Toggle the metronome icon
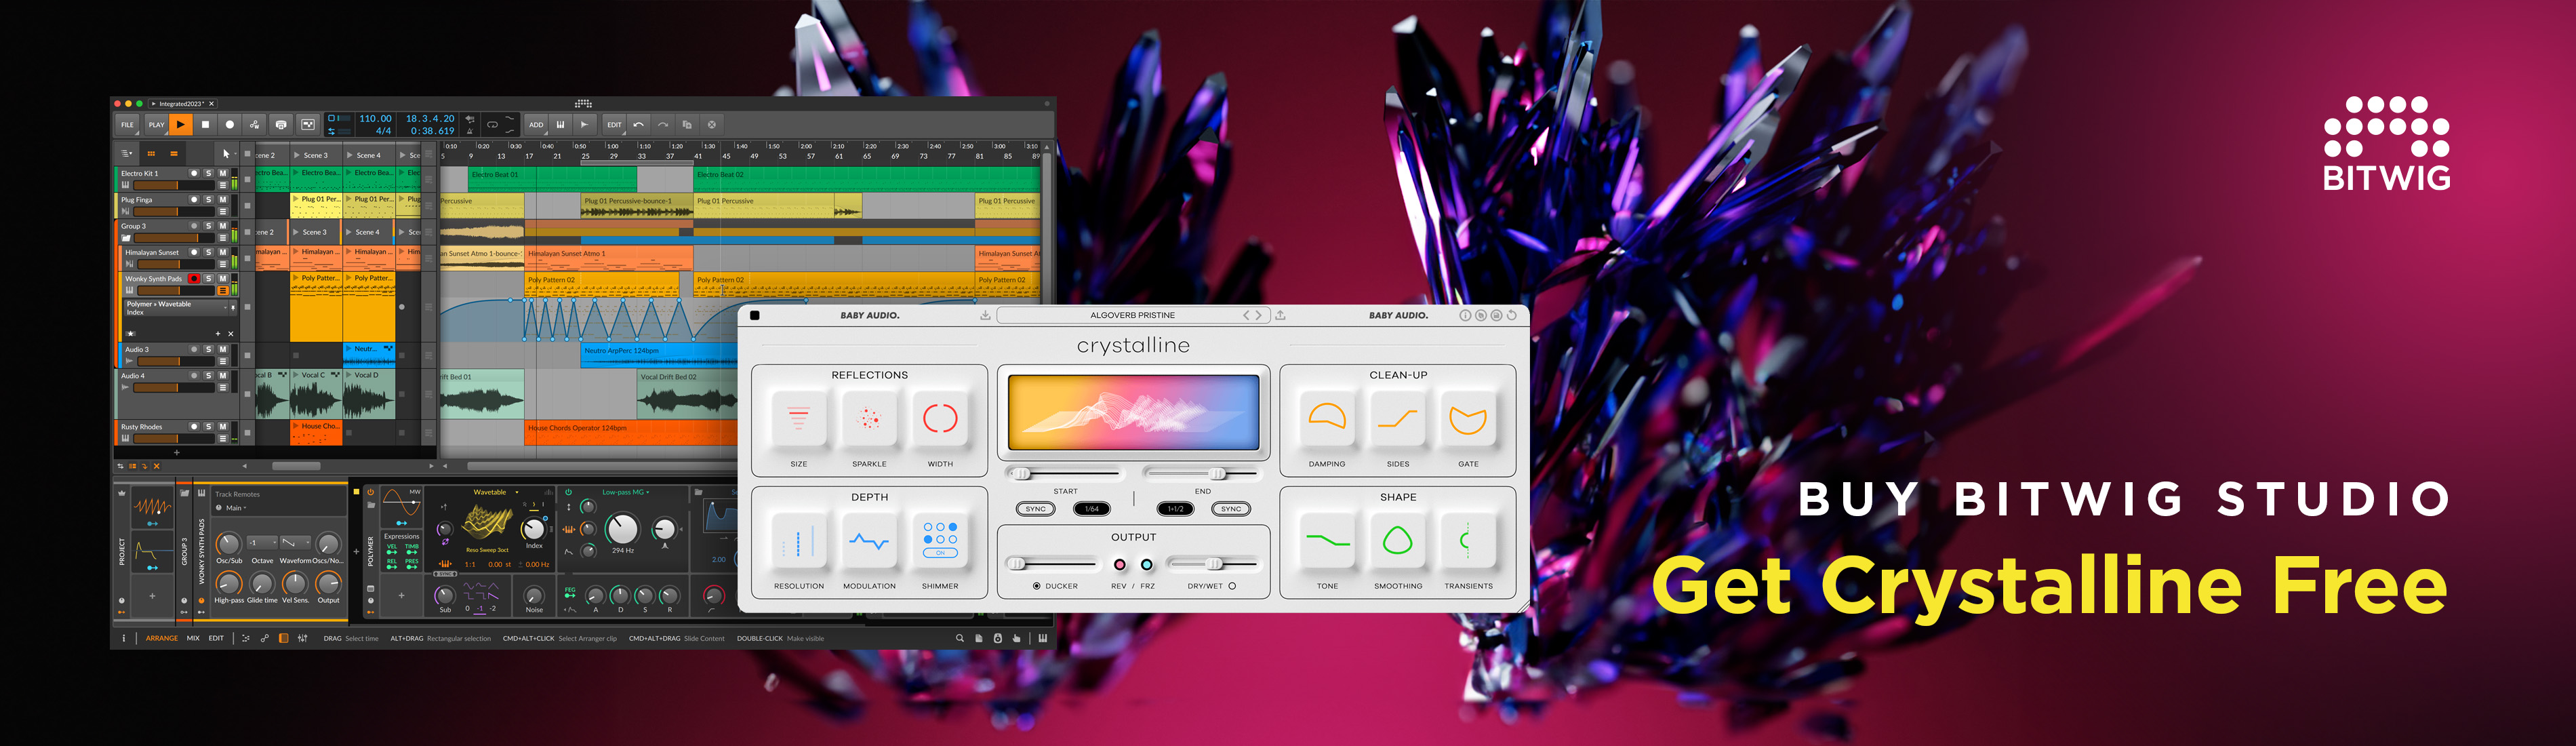The image size is (2576, 746). pyautogui.click(x=470, y=131)
